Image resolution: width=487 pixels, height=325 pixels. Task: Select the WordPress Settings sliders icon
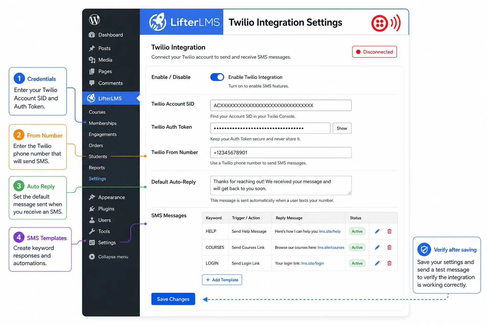92,242
